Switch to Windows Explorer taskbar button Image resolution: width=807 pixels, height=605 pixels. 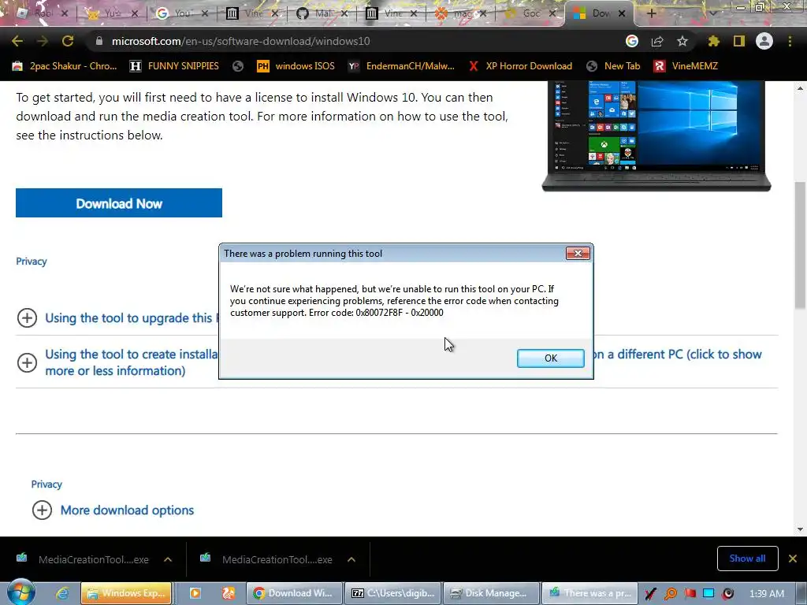coord(126,593)
